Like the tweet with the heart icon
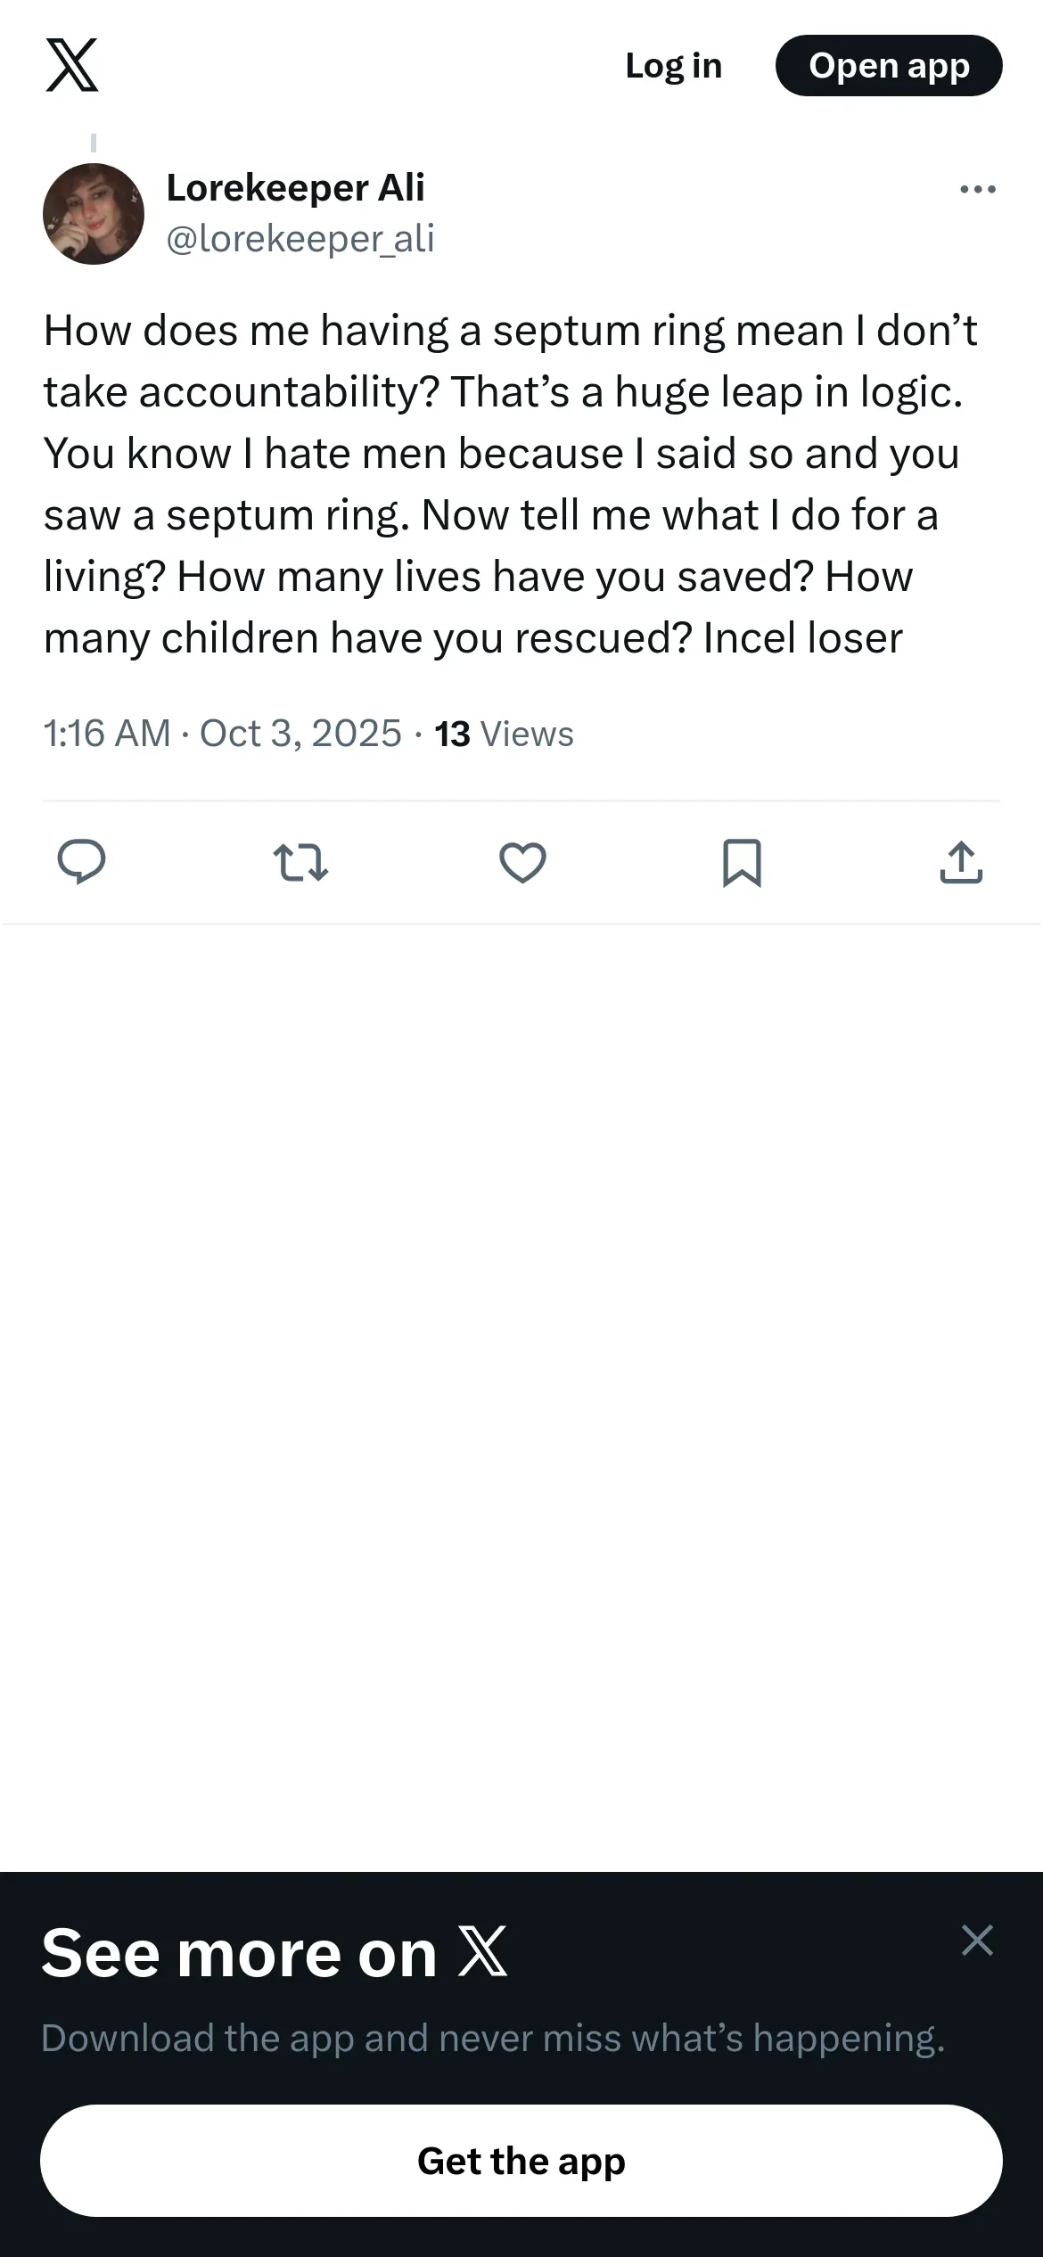This screenshot has height=2257, width=1043. (522, 862)
